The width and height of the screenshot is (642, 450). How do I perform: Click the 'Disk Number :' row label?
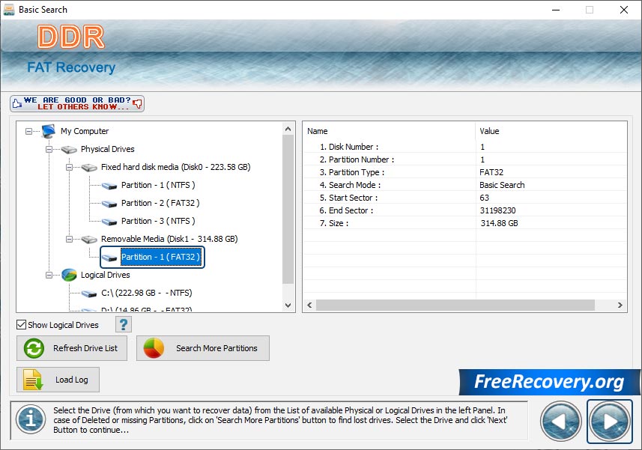349,147
